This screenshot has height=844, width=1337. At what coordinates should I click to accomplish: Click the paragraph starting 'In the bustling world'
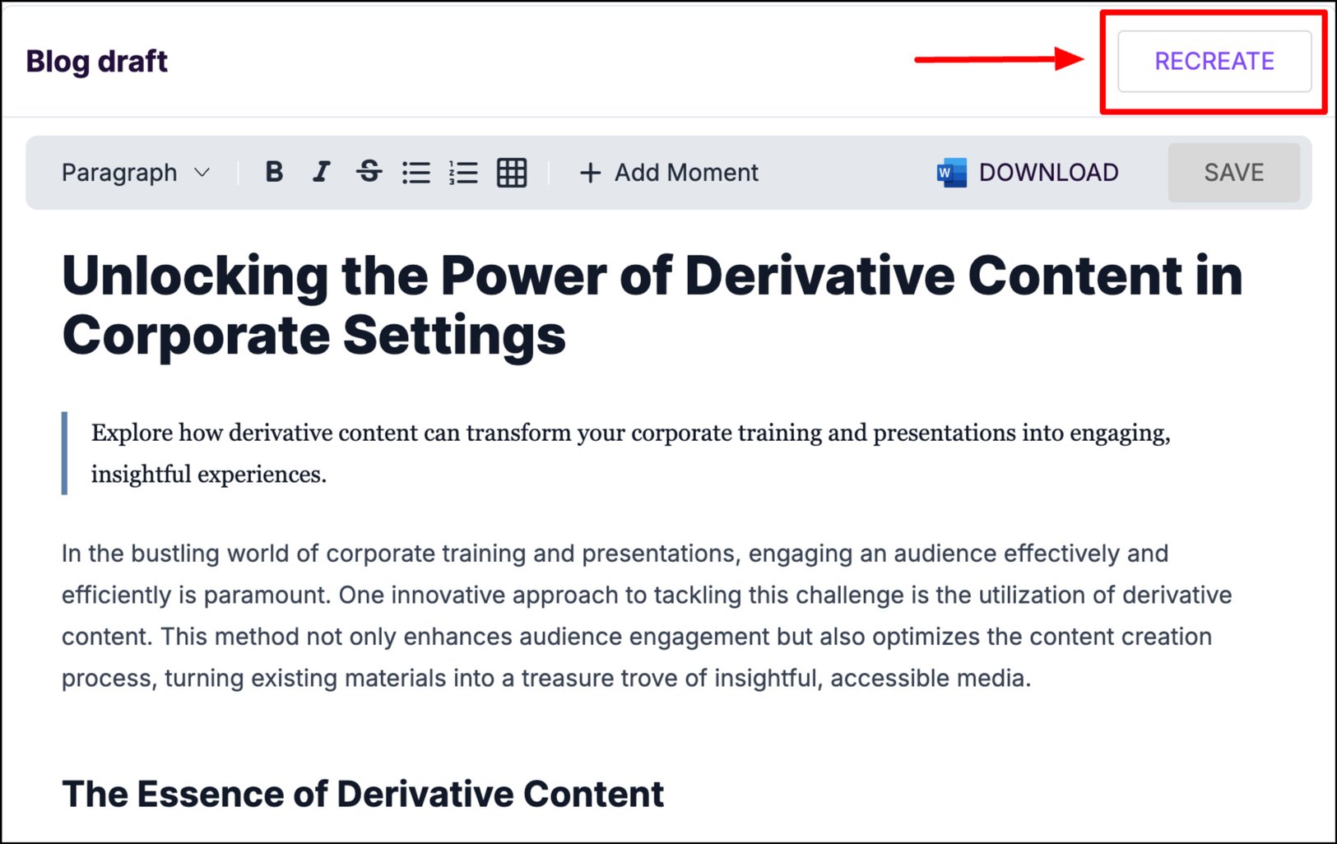pos(647,615)
